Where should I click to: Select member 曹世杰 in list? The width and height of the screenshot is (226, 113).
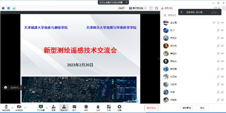(193, 61)
